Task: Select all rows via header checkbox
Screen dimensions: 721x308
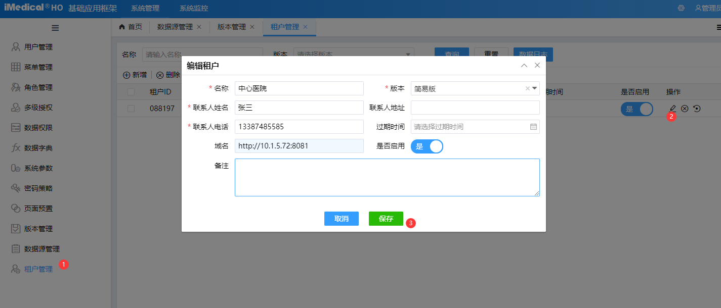Action: 131,92
